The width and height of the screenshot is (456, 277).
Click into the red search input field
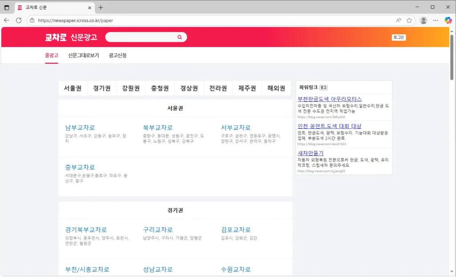point(142,37)
